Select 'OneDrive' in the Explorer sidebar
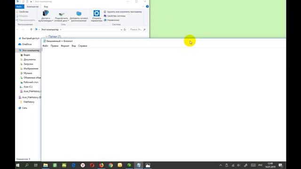301x169 pixels. pyautogui.click(x=25, y=44)
